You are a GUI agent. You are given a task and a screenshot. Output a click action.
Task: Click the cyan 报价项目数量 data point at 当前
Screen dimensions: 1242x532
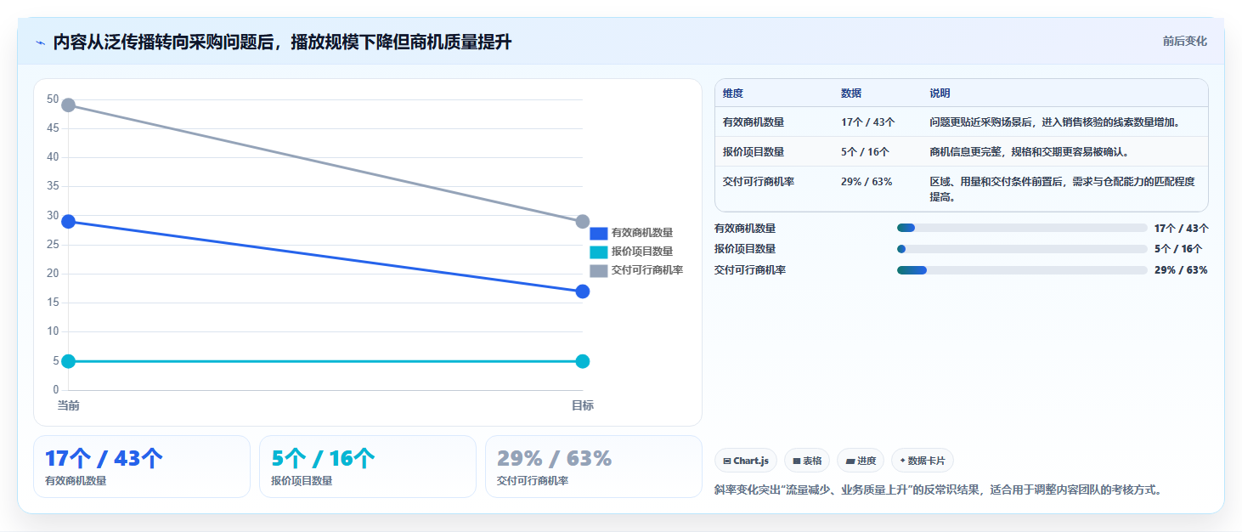[69, 361]
